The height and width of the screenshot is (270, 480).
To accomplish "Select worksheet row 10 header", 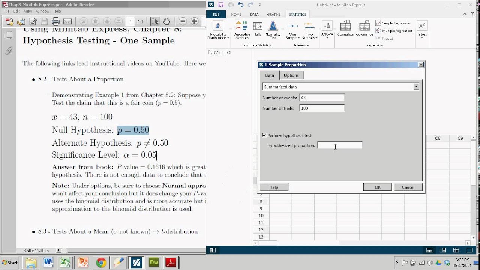I will [261, 216].
